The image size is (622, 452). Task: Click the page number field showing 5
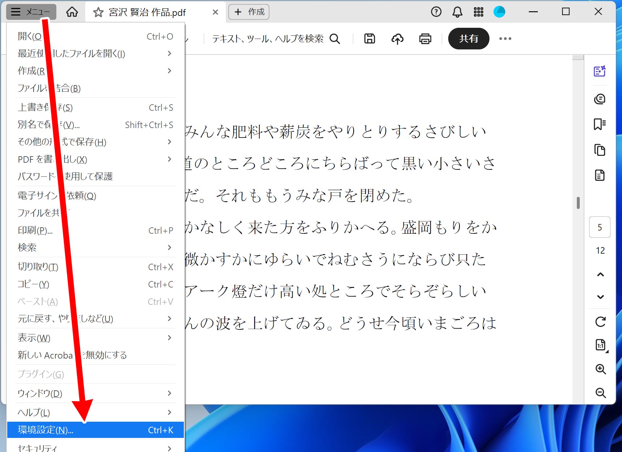pos(600,227)
